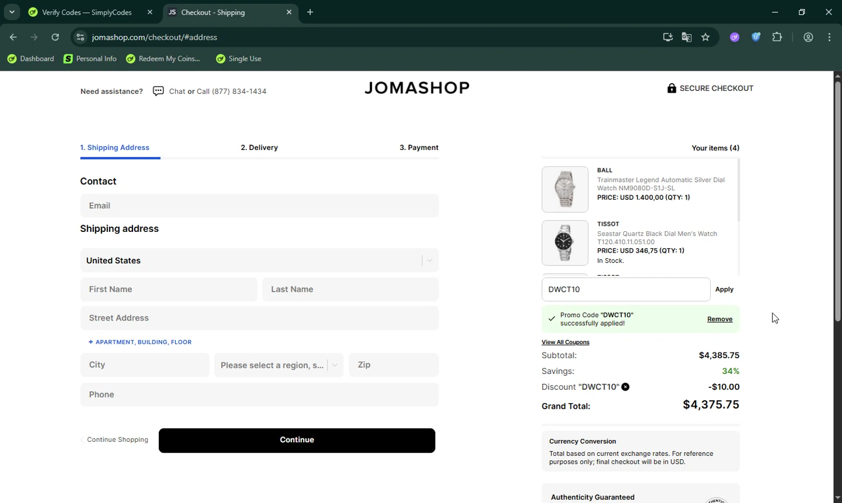The height and width of the screenshot is (503, 842).
Task: Click Tissot Seastar Quartz watch title
Action: tap(657, 237)
